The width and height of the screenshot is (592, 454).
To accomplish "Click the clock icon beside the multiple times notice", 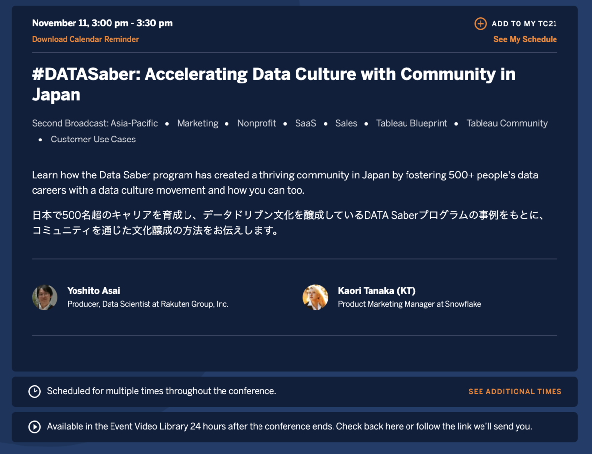I will [34, 391].
